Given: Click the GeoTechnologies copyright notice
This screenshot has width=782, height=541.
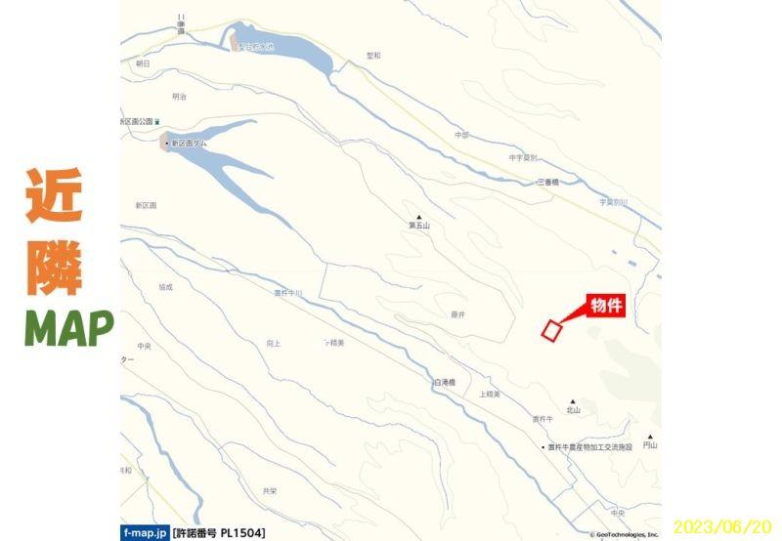Looking at the screenshot, I should pyautogui.click(x=624, y=535).
